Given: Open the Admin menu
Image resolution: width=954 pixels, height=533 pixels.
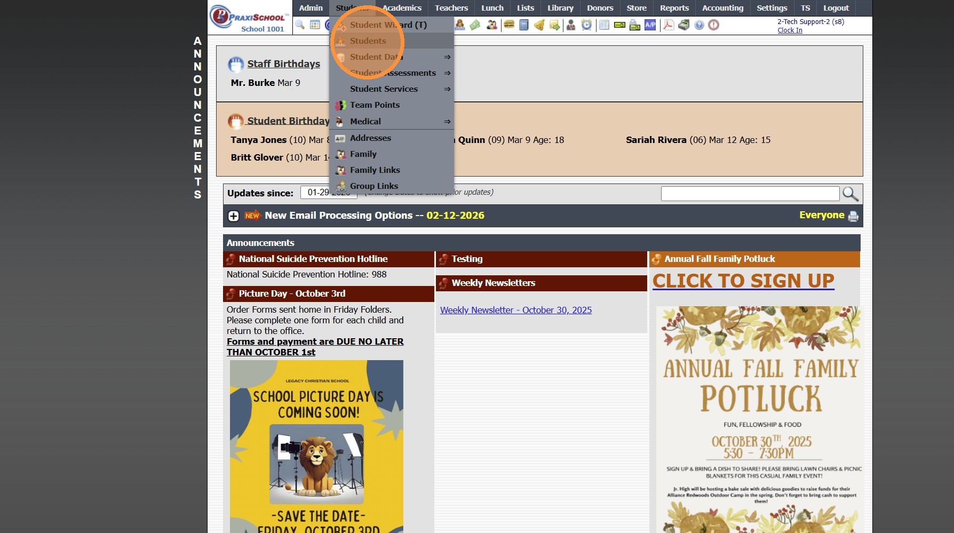Looking at the screenshot, I should tap(311, 8).
